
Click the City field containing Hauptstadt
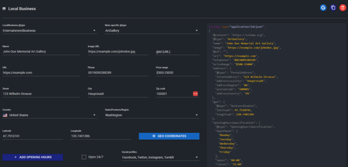coord(118,94)
